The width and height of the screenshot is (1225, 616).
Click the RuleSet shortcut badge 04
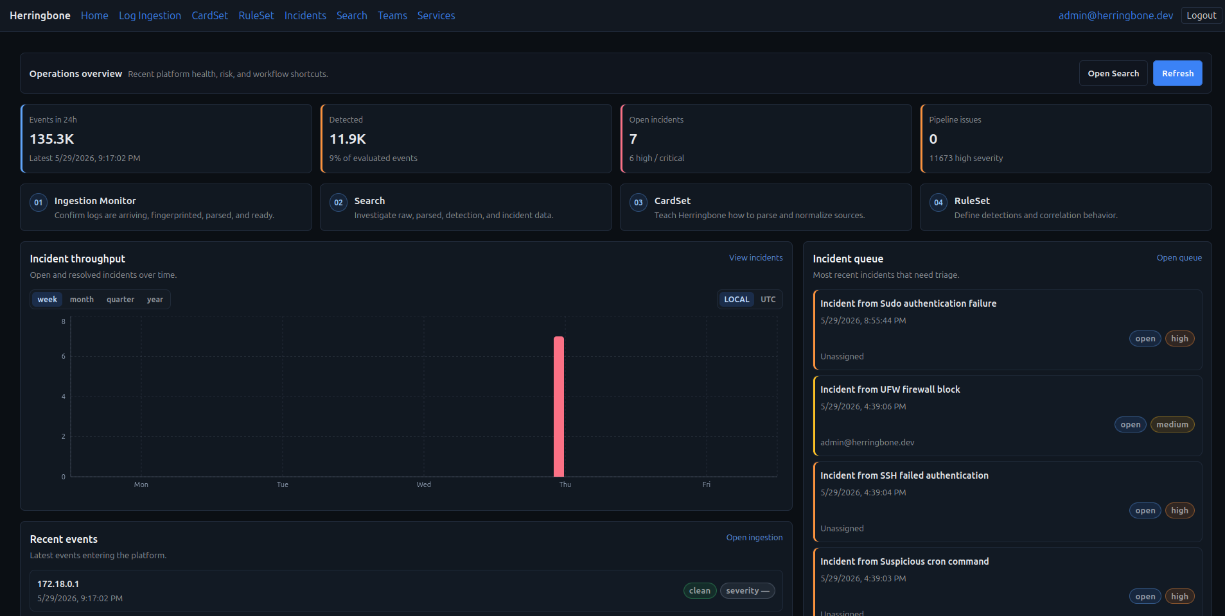coord(939,203)
